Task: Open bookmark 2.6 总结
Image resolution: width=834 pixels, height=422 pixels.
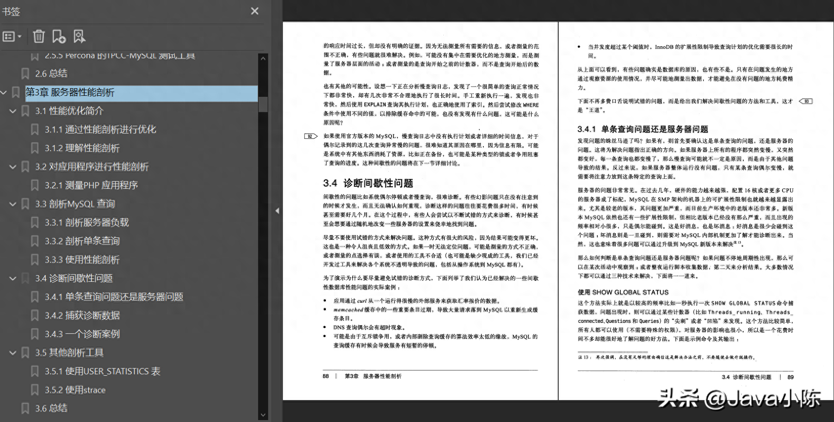Action: (51, 73)
